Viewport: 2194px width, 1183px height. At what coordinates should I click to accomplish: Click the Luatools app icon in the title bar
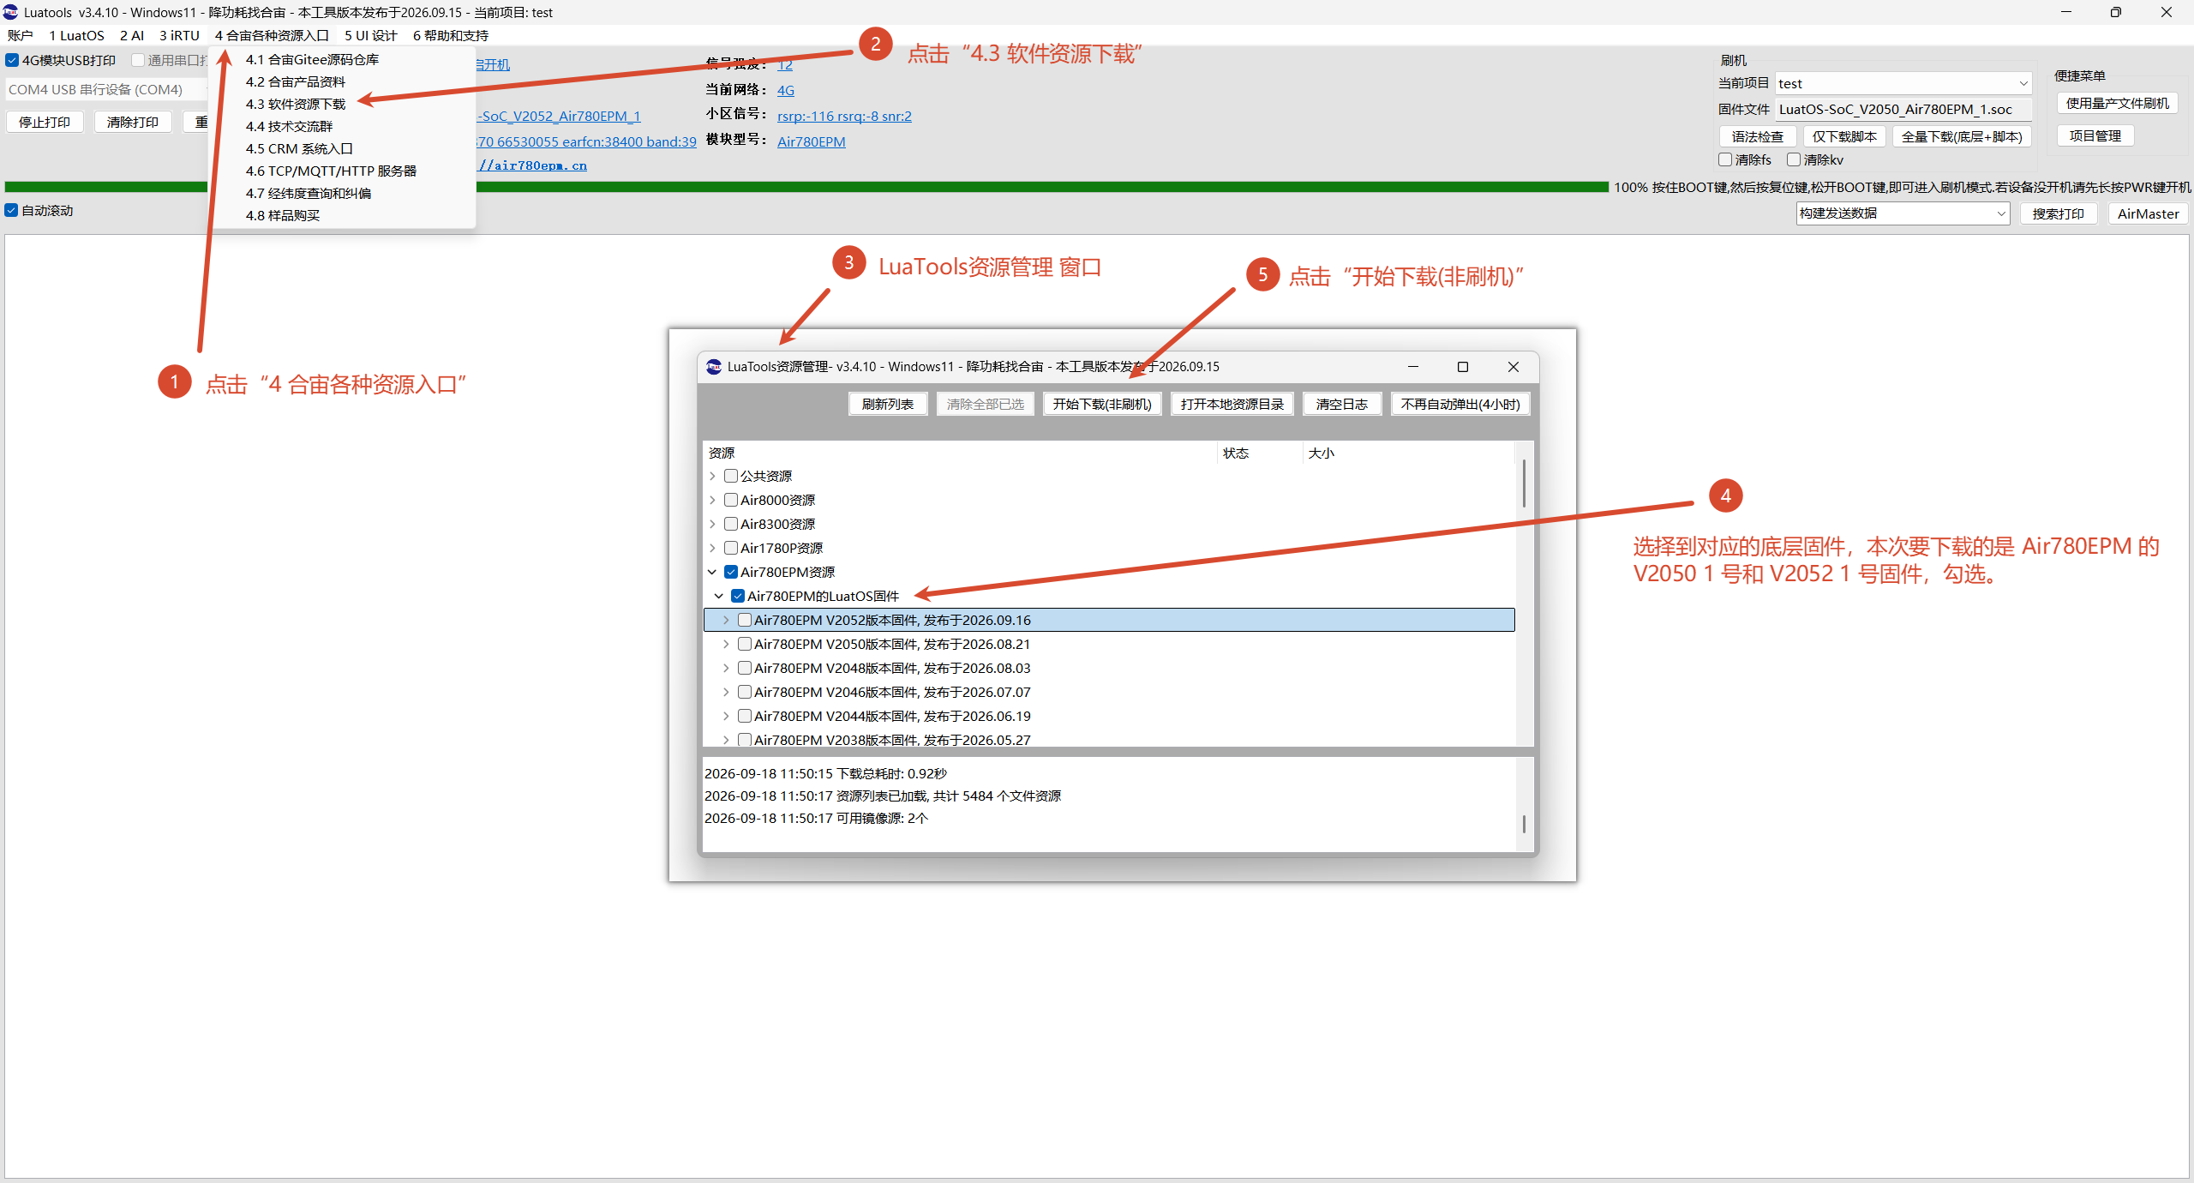point(10,12)
